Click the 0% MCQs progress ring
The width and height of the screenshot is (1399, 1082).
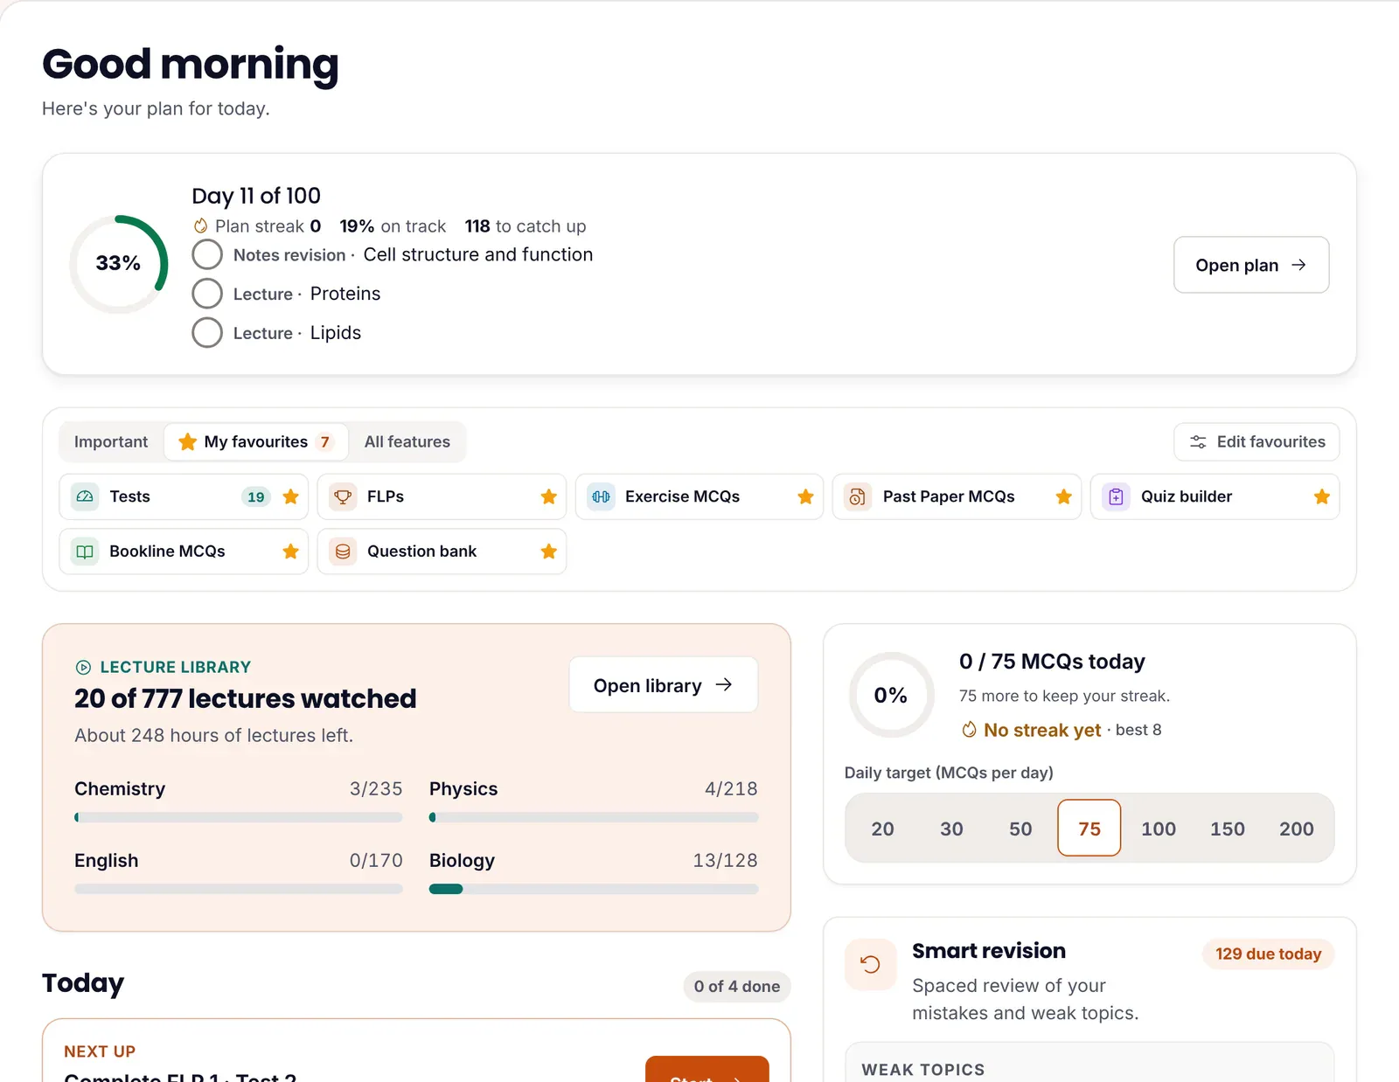pyautogui.click(x=891, y=696)
